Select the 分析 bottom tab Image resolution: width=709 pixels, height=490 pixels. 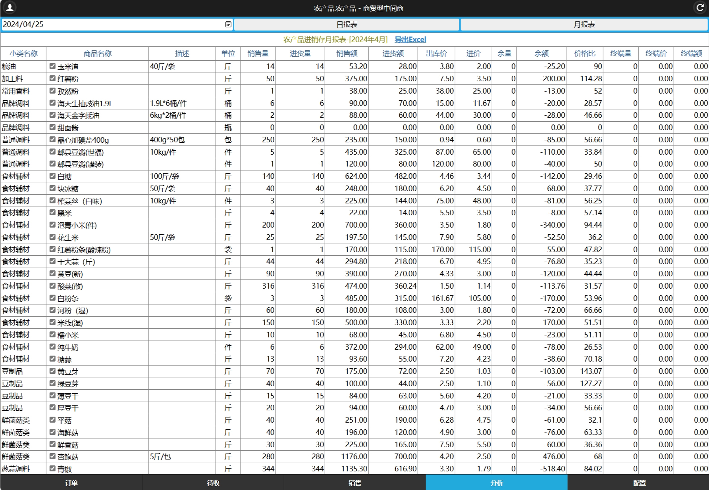pyautogui.click(x=497, y=482)
